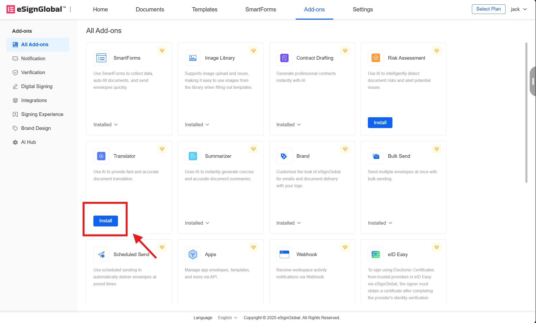Screen dimensions: 536x323
Task: Select All Add-ons in the sidebar
Action: [38, 44]
